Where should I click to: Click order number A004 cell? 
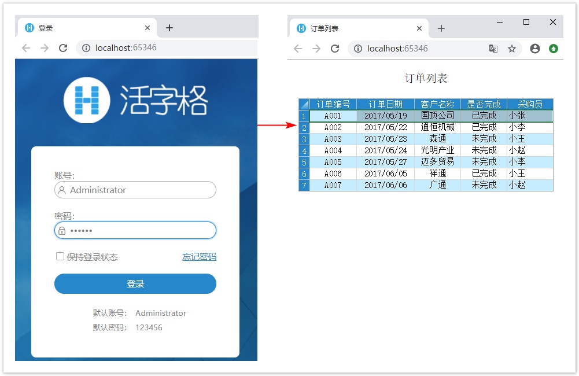click(333, 151)
